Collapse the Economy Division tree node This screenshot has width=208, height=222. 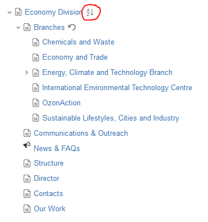click(x=10, y=12)
